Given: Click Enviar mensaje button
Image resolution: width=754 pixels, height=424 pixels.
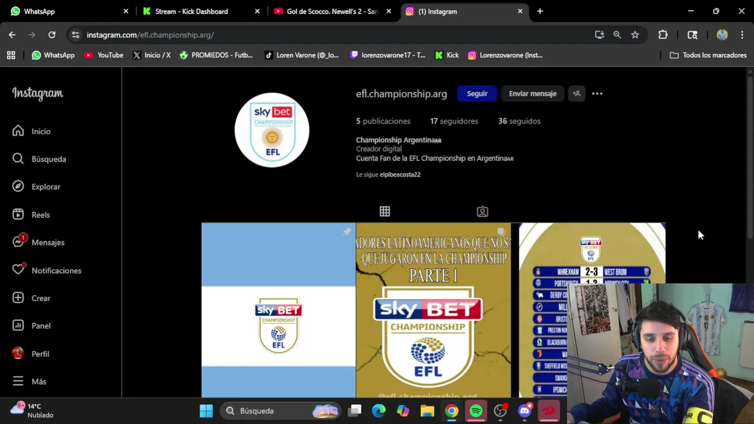Looking at the screenshot, I should pos(533,94).
